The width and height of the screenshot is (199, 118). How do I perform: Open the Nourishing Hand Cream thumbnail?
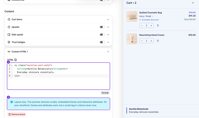coord(132,39)
